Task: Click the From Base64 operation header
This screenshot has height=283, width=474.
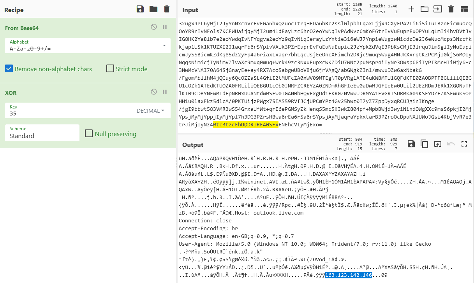Action: click(x=22, y=28)
